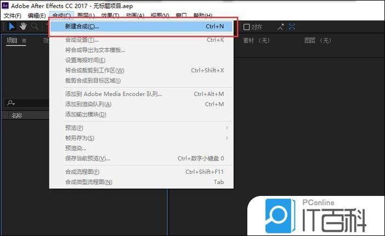This screenshot has width=385, height=236.
Task: Choose 预渲染... menu item
Action: pos(141,148)
